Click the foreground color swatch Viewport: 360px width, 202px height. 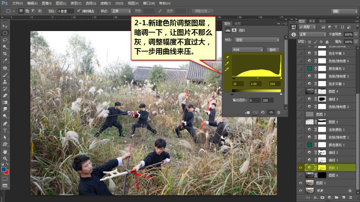[4, 170]
